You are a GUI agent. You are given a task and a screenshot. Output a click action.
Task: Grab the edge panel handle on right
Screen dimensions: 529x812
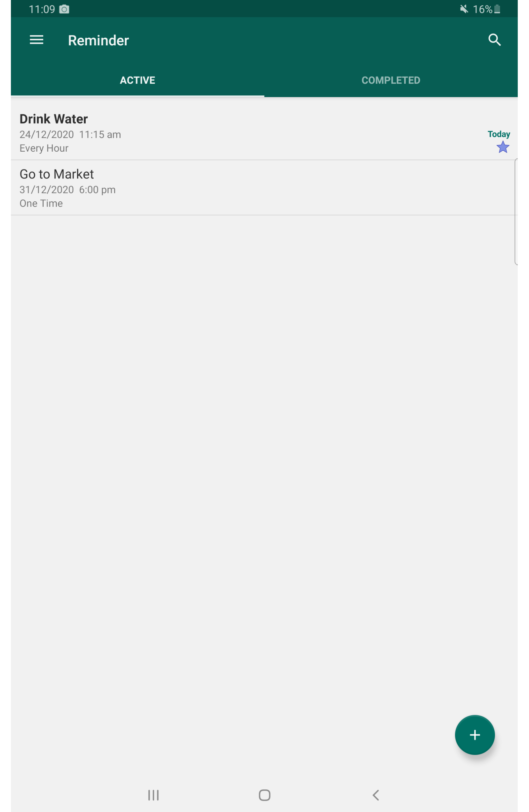pyautogui.click(x=516, y=212)
